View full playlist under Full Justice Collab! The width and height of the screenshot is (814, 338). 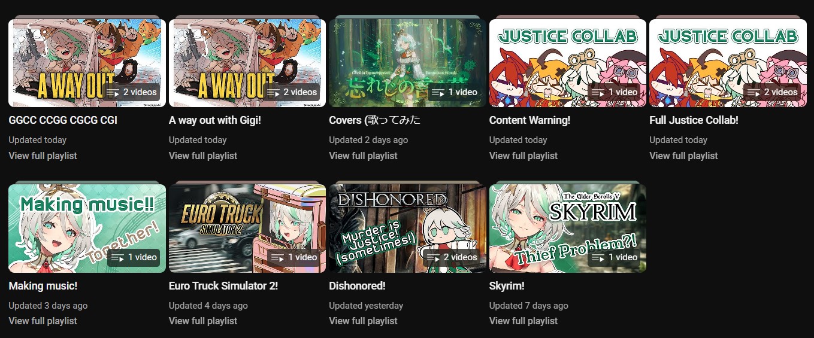[683, 156]
